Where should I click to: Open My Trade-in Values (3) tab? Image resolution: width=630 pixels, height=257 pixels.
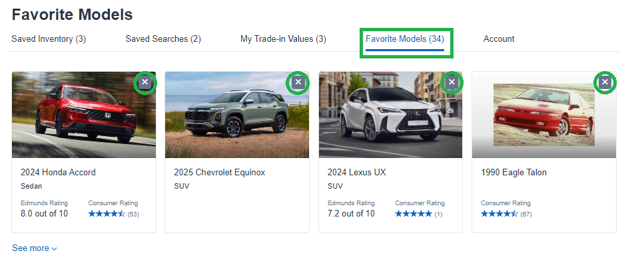point(283,39)
